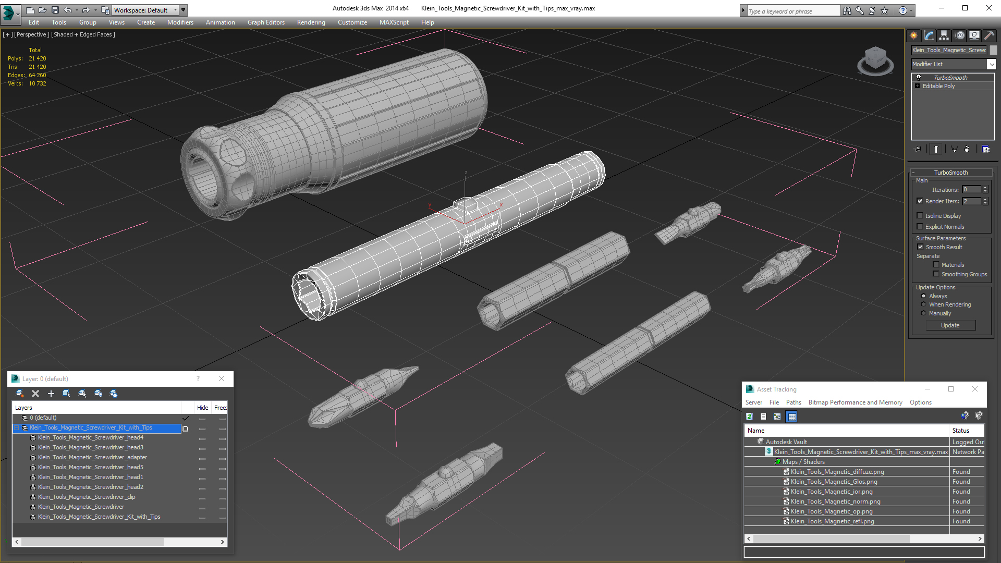Click Select Highlighted Objects and Layers icon

pyautogui.click(x=67, y=394)
